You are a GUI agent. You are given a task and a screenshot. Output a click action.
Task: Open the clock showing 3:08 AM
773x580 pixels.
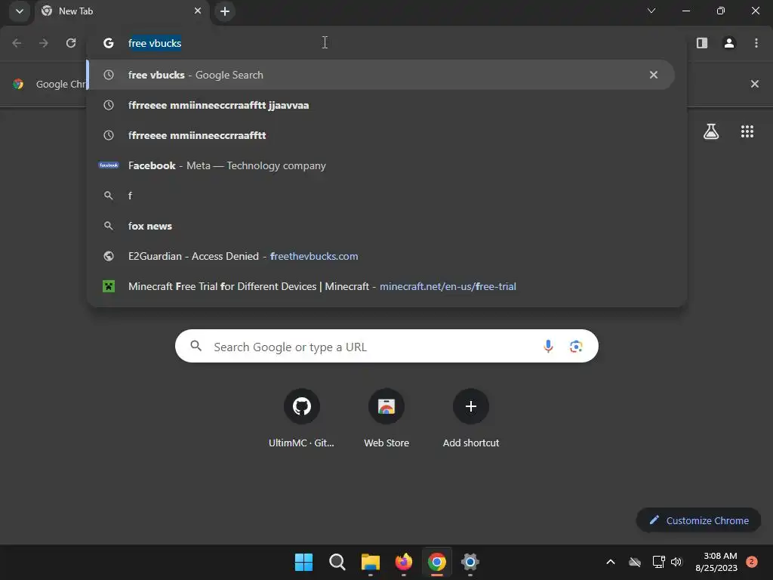[x=716, y=562]
